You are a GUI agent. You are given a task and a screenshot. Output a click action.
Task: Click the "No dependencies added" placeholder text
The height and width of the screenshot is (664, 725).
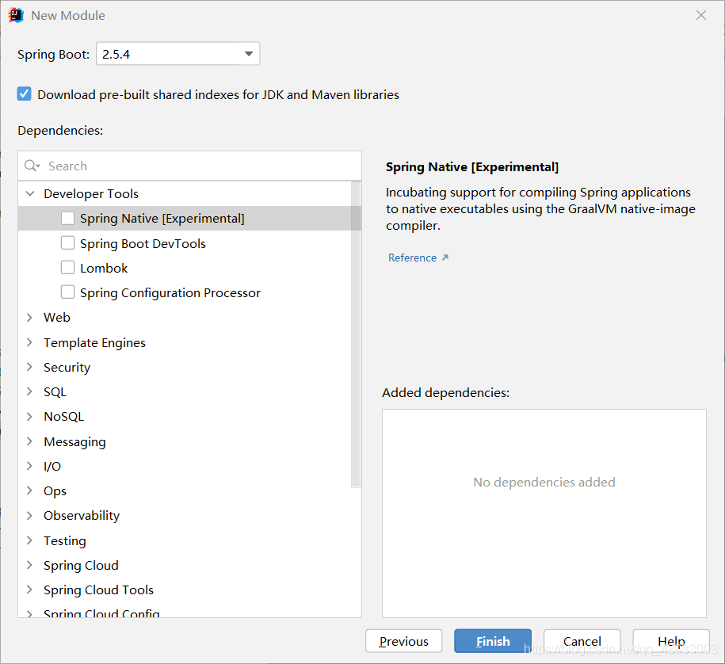click(544, 483)
